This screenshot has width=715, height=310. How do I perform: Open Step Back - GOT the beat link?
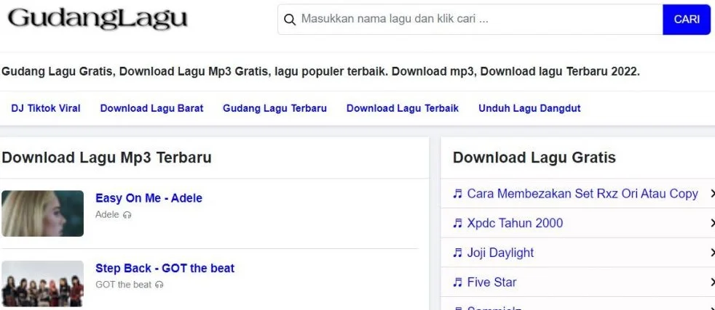(165, 268)
